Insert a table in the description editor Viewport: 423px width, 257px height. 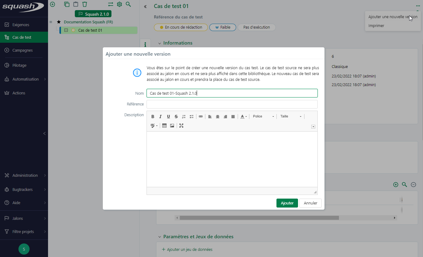(164, 125)
